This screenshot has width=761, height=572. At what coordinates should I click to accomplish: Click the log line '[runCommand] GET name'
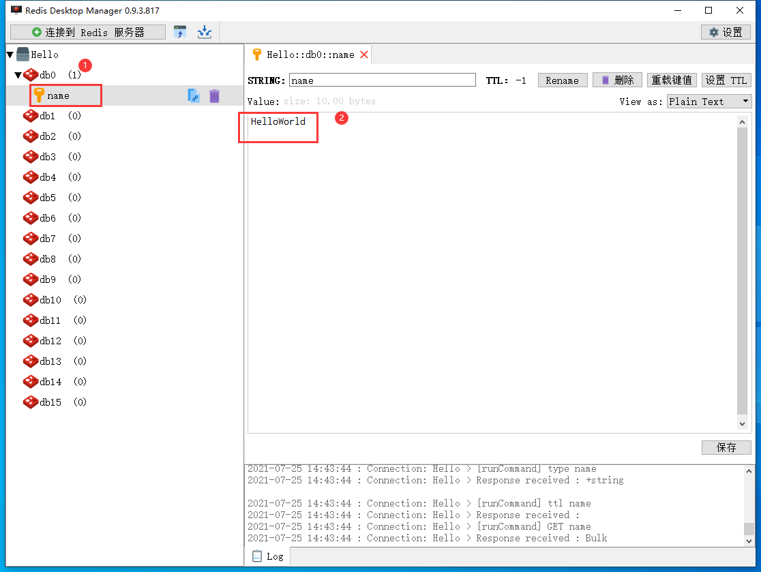(x=534, y=526)
